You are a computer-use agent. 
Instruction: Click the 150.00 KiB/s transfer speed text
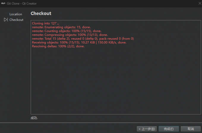(108, 42)
